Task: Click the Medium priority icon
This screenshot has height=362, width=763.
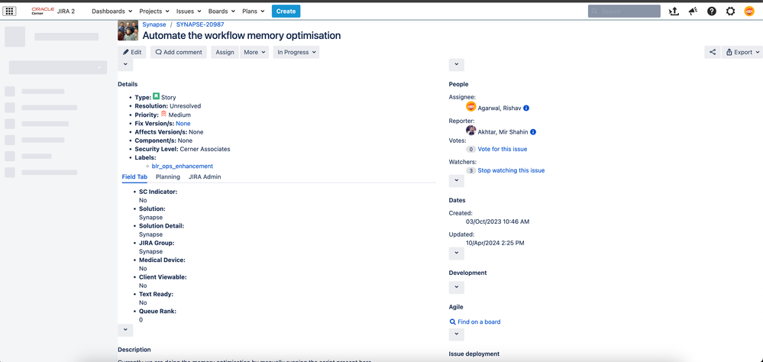Action: [163, 115]
